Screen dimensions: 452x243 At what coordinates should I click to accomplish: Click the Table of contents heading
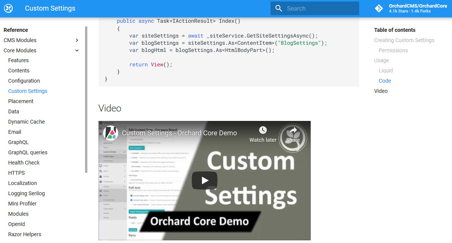pyautogui.click(x=395, y=30)
